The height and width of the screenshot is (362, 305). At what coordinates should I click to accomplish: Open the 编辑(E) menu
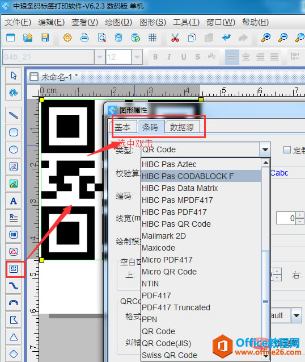(x=51, y=22)
